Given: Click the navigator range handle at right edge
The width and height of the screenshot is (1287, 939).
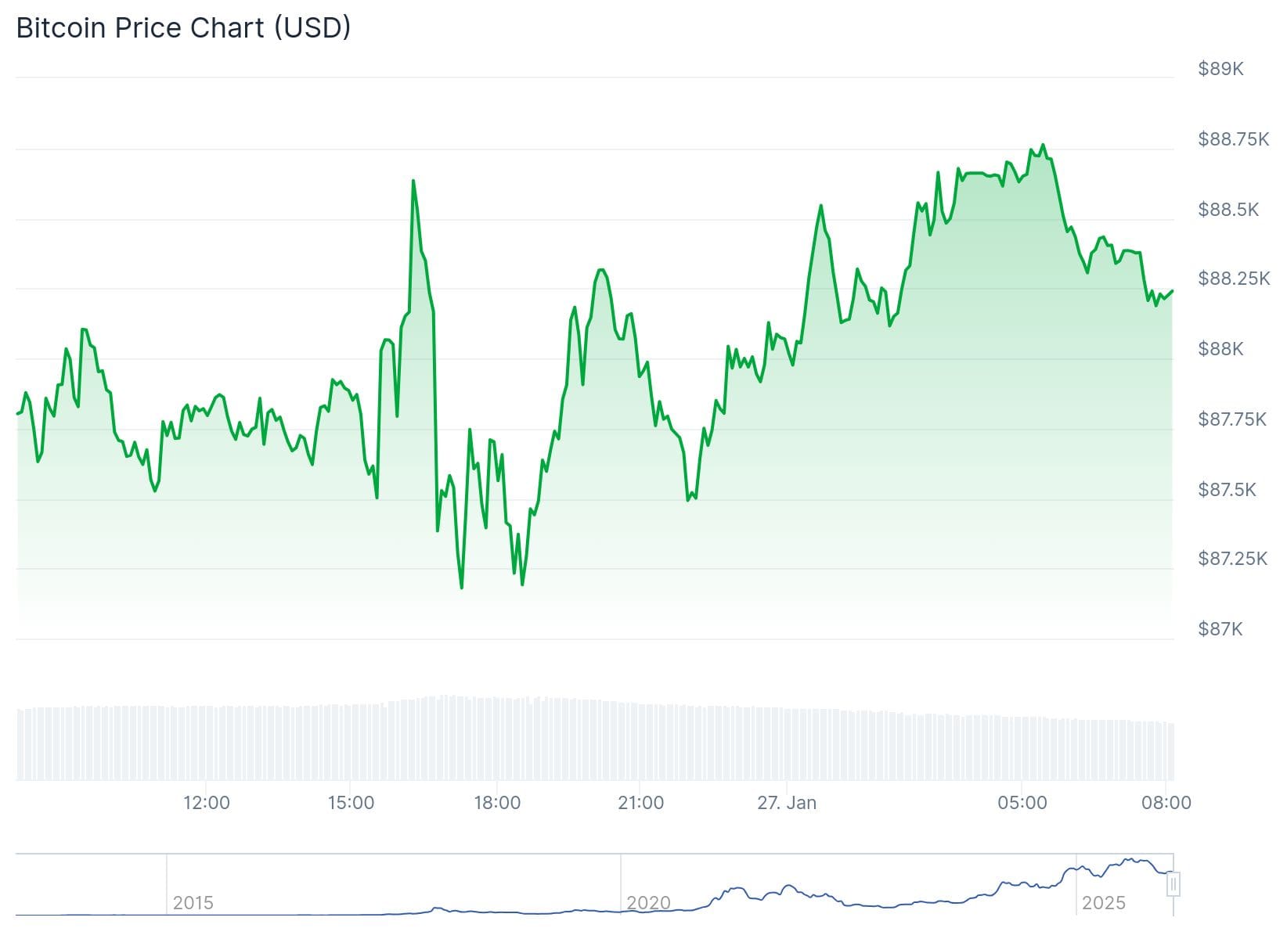Looking at the screenshot, I should (x=1173, y=884).
